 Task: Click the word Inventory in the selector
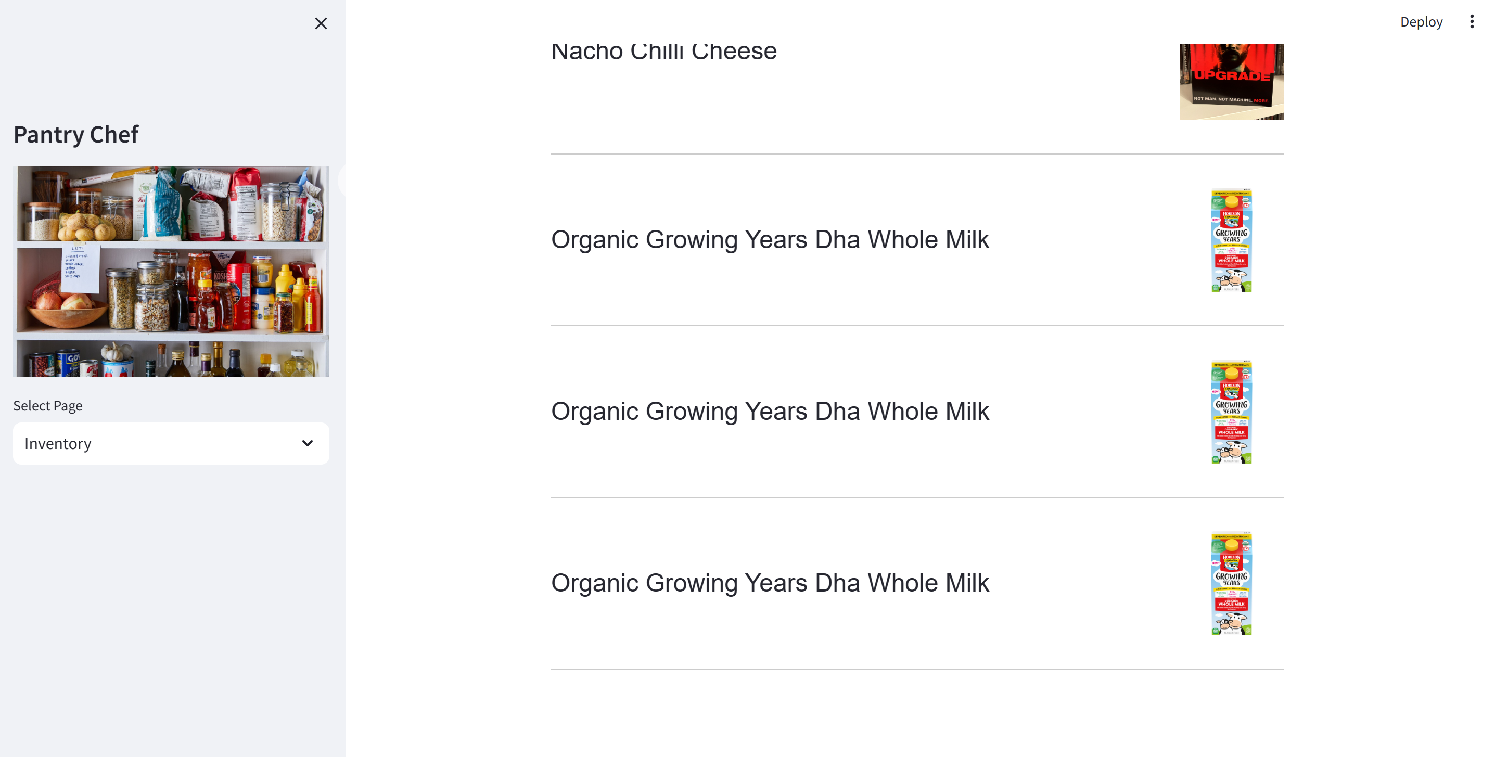point(58,444)
